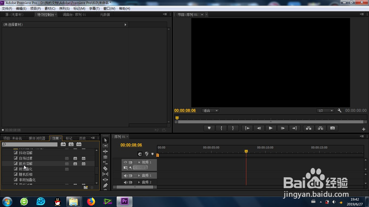Expand timeline arrow next to 未选择素材
This screenshot has height=207, width=369.
point(125,24)
